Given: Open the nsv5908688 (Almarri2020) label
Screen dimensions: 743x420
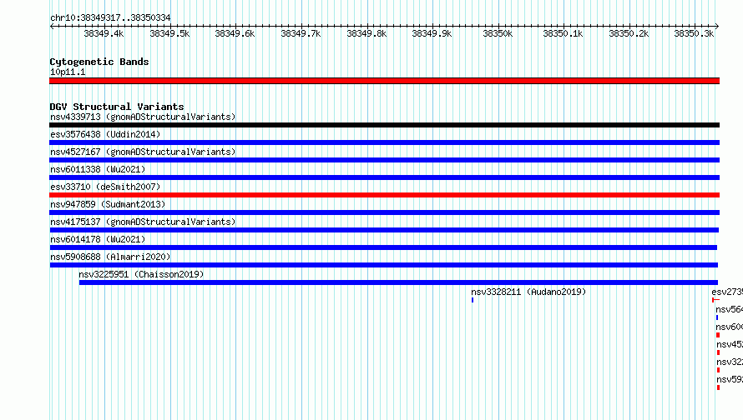Looking at the screenshot, I should point(110,257).
